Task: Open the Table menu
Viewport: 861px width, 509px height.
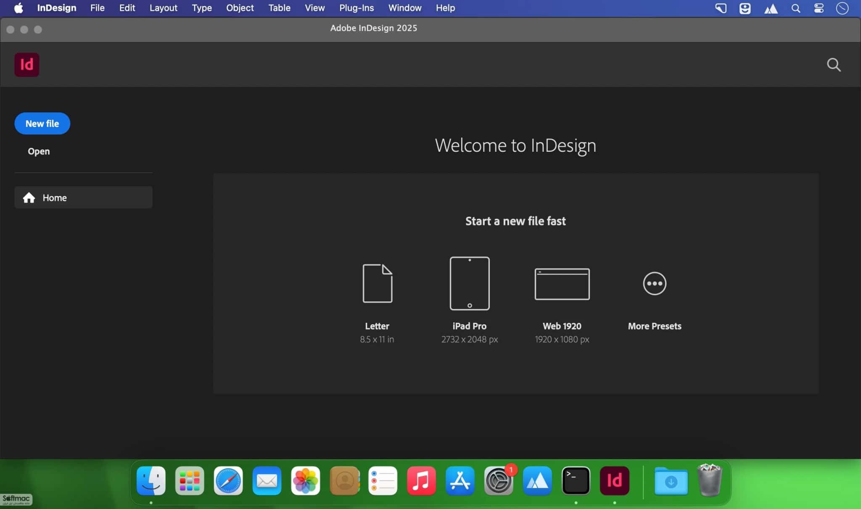Action: pos(280,8)
